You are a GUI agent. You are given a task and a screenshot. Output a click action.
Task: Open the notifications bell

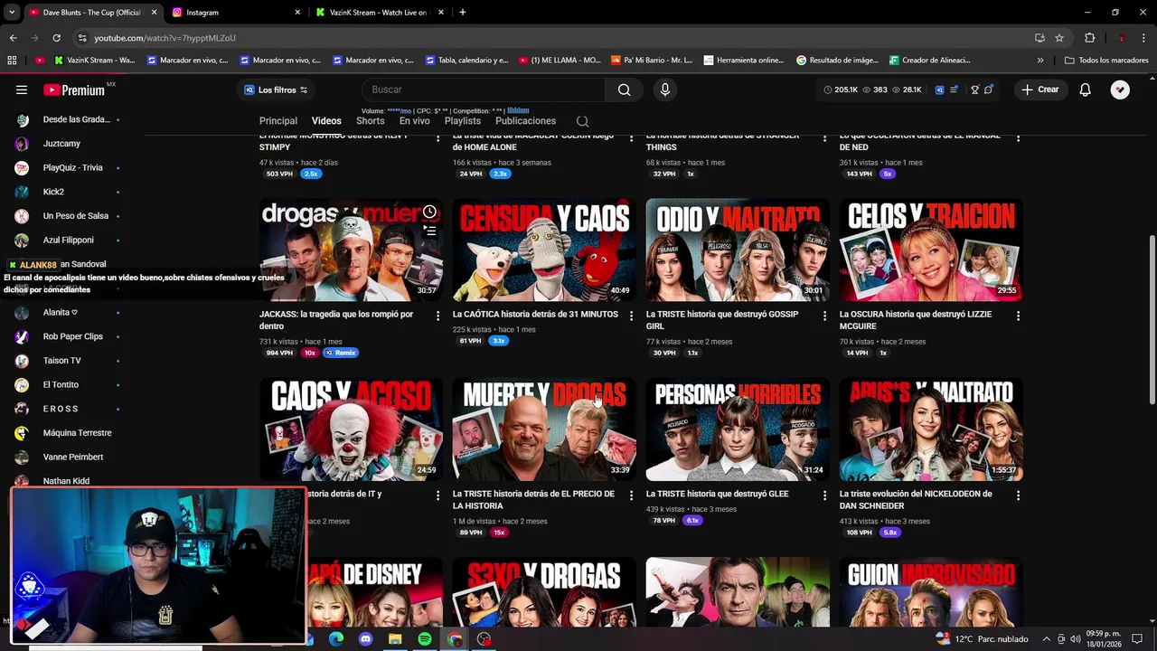tap(1085, 90)
